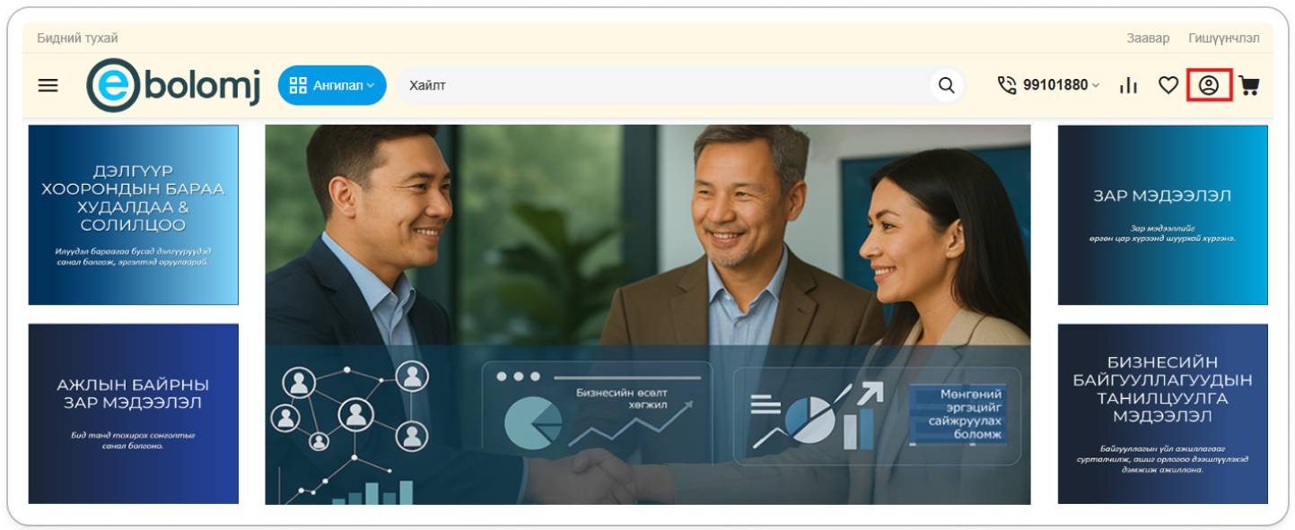Open the hamburger menu icon

48,85
